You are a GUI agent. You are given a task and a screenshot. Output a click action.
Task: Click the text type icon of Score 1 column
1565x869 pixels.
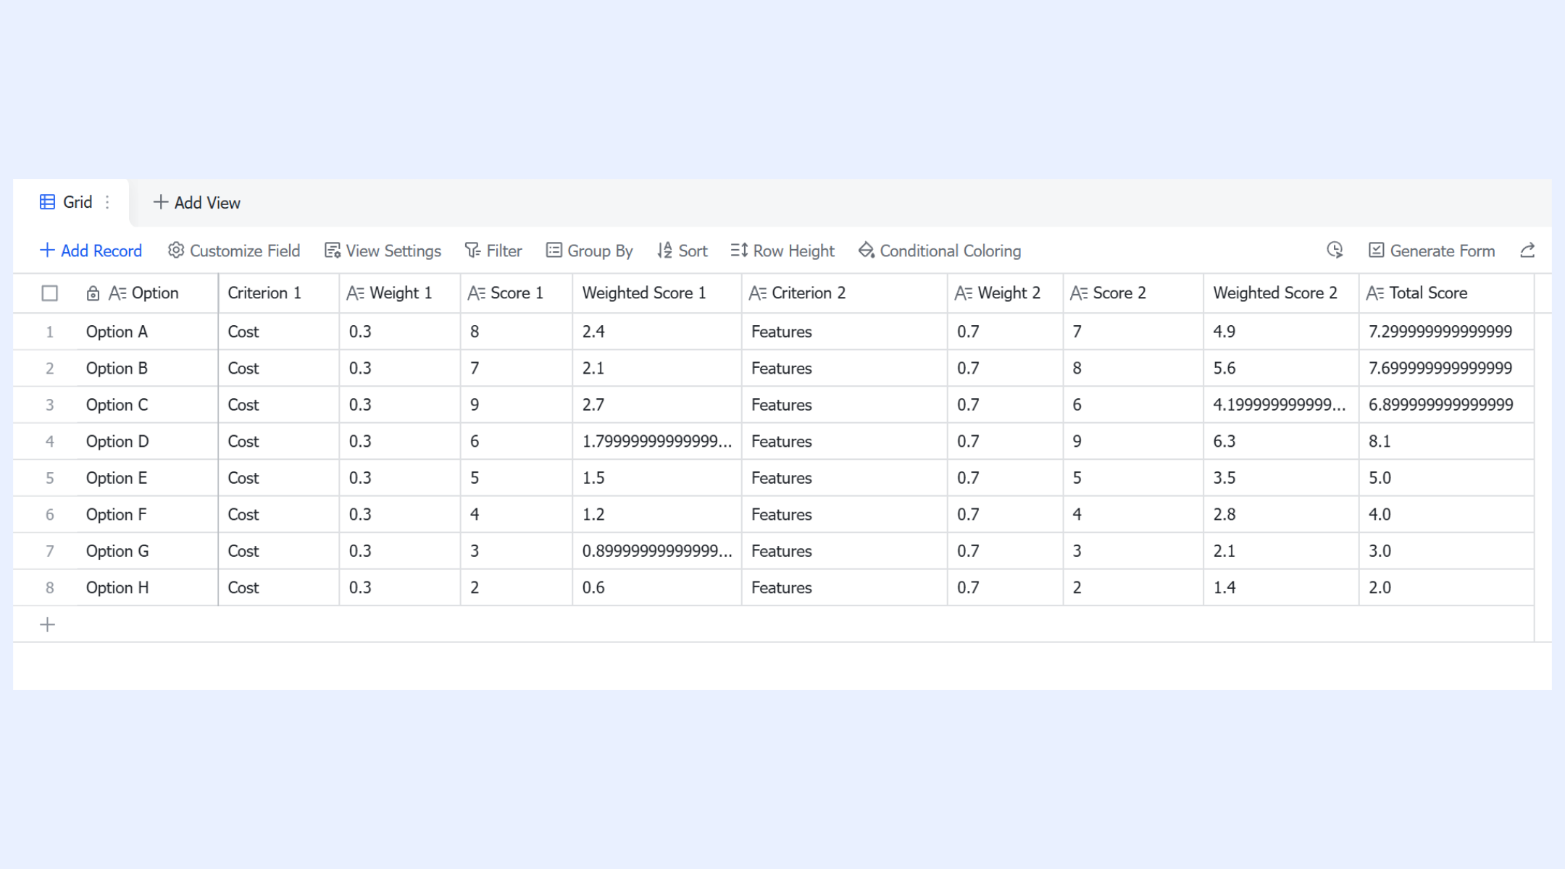pos(476,293)
